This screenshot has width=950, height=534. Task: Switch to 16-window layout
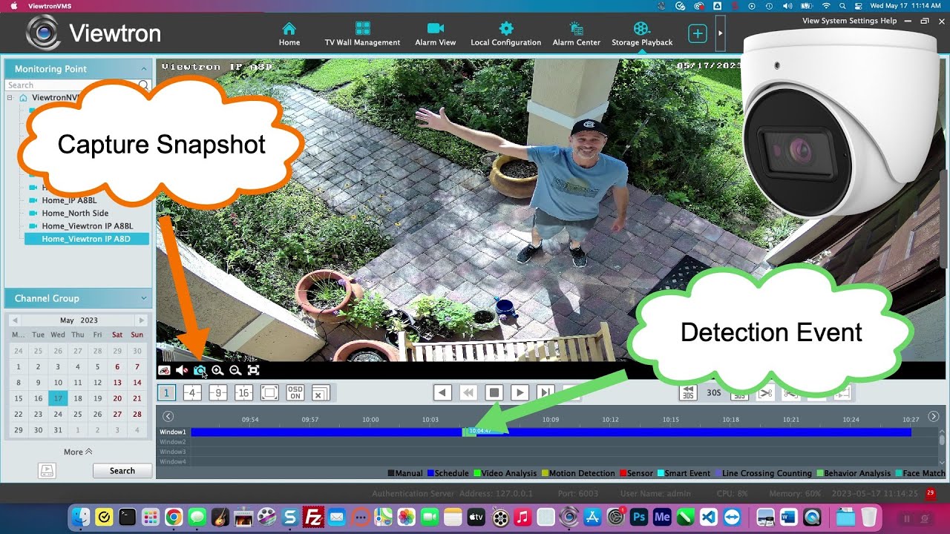click(244, 393)
